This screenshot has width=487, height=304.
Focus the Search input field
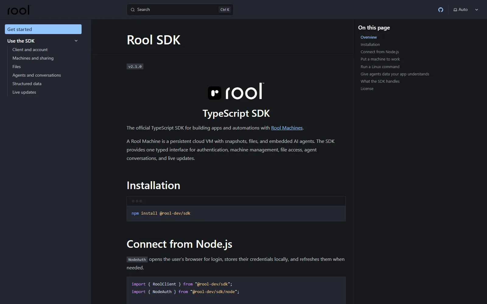(x=180, y=10)
